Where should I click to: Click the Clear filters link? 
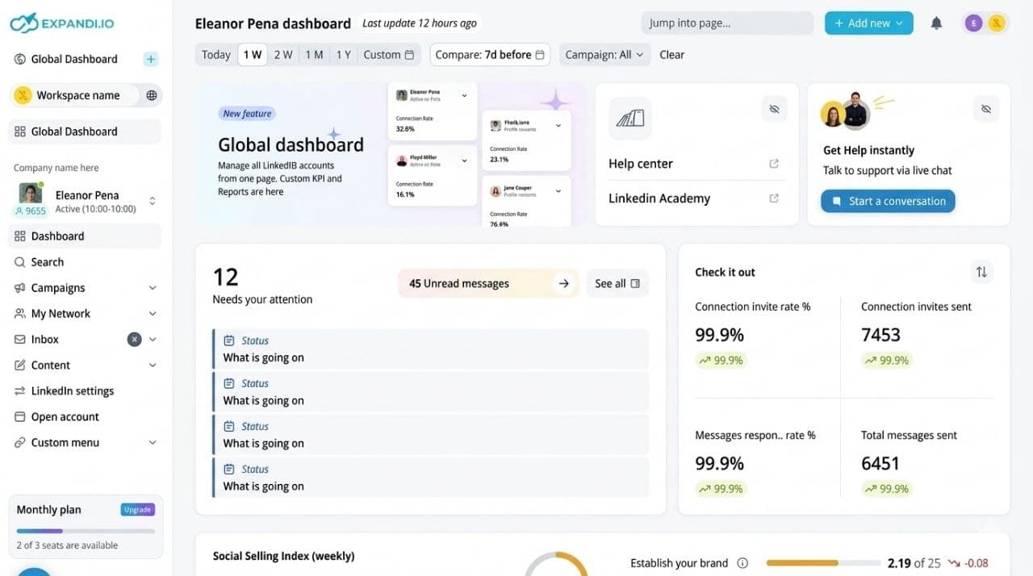tap(671, 55)
